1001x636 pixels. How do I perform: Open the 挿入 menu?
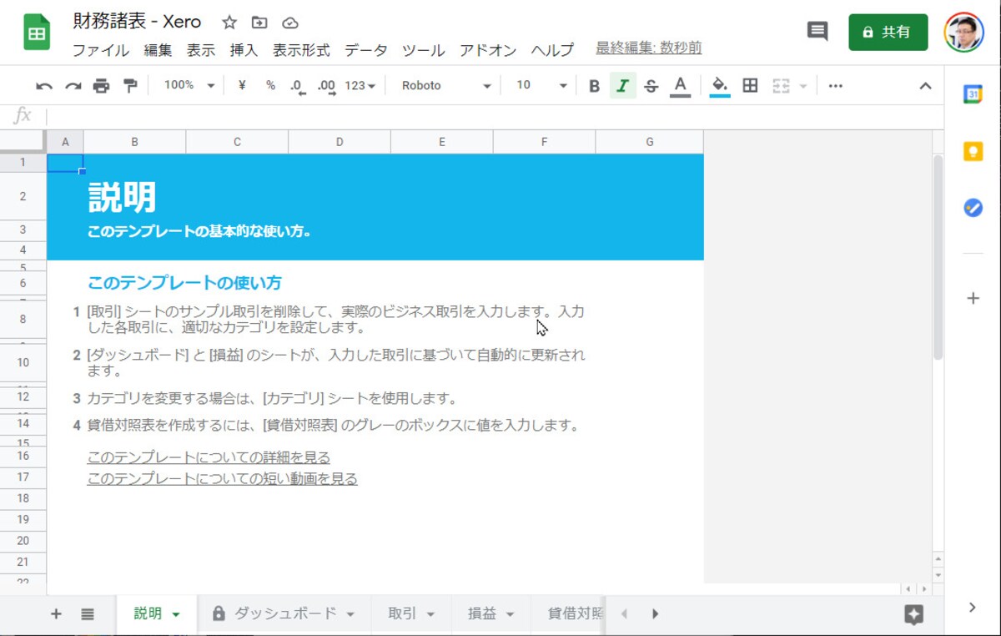point(244,50)
